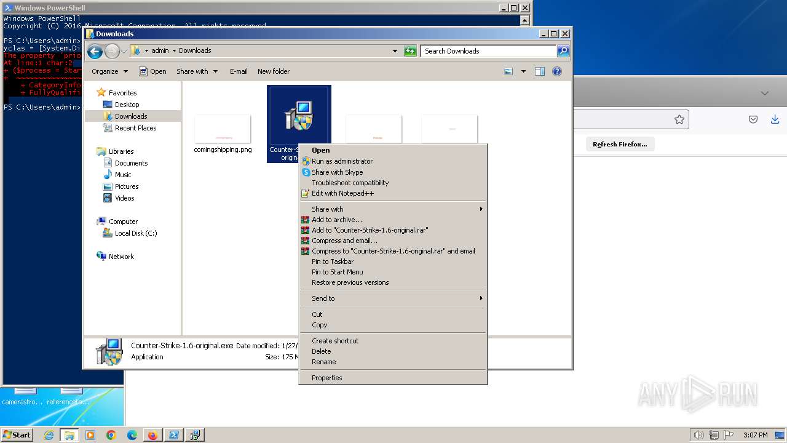
Task: Click the Explorer help question mark icon
Action: 557,71
